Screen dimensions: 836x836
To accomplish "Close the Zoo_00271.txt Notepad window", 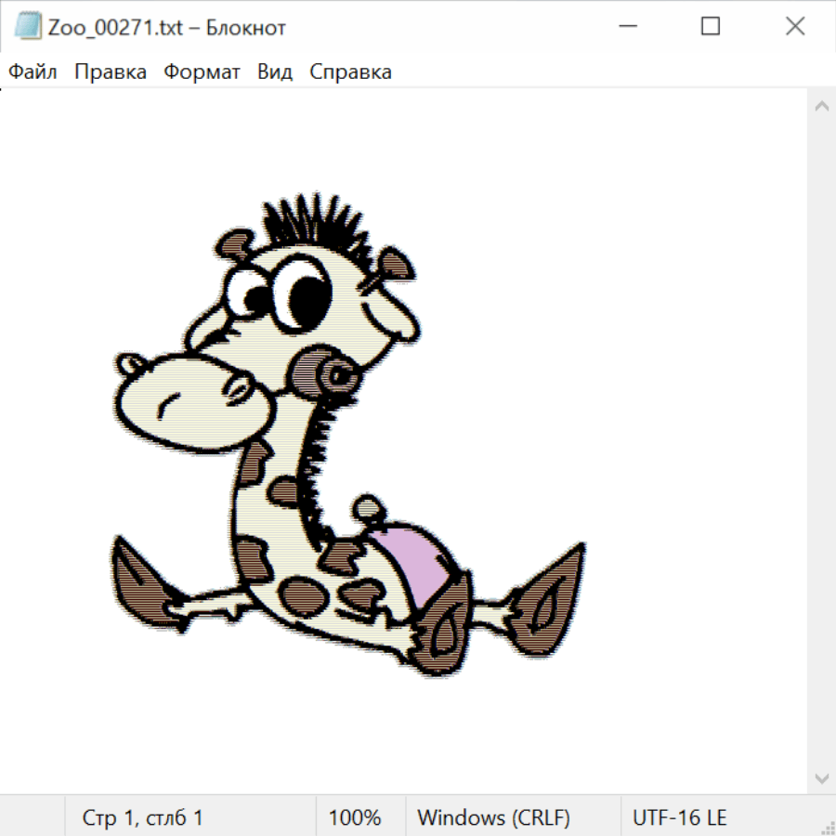I will (794, 27).
